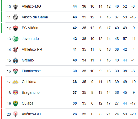Open the Fluminense team name link
Viewport: 138px width, 119px height.
coord(31,71)
